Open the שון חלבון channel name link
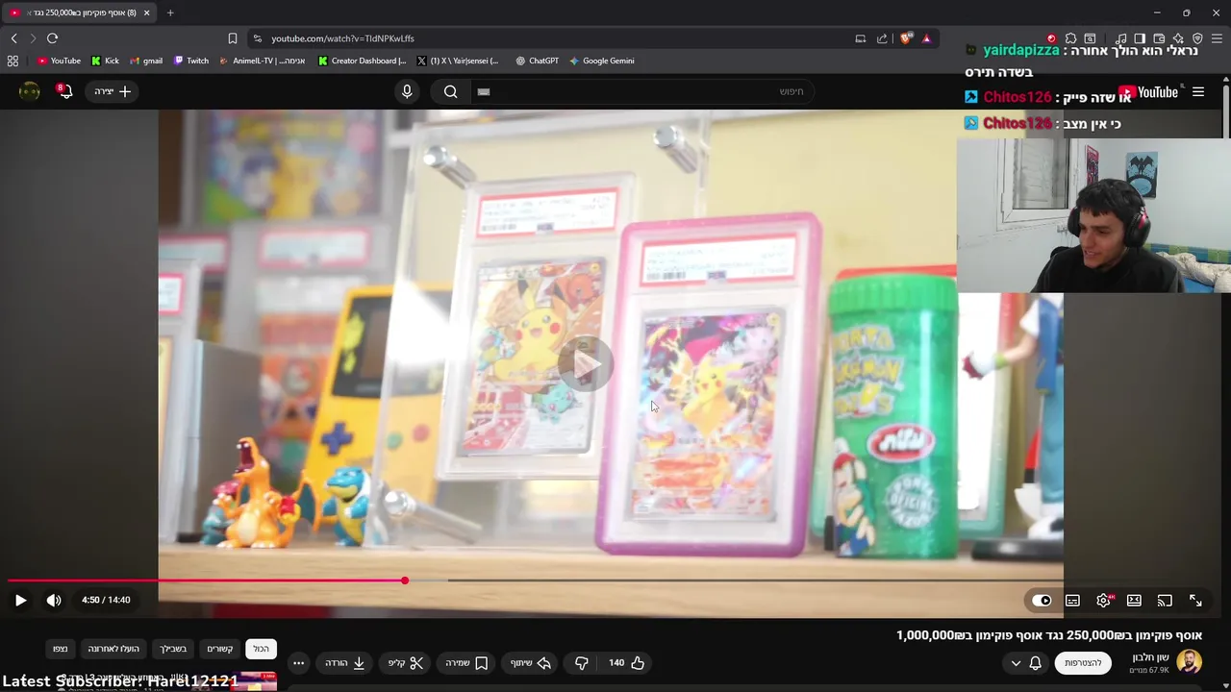 (1150, 657)
